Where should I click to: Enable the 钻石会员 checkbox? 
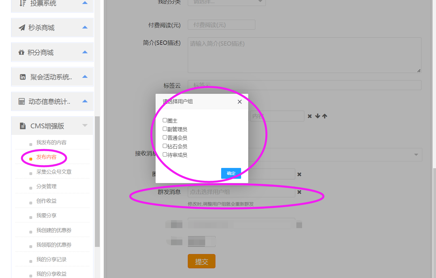coord(165,146)
